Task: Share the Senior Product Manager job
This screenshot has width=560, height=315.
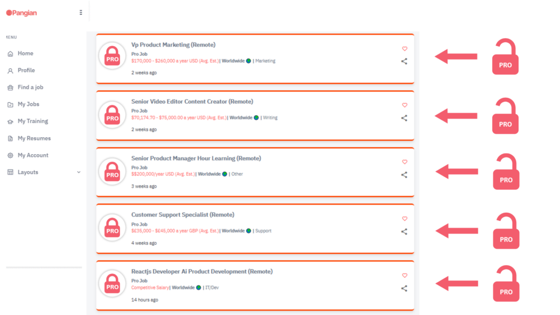Action: pyautogui.click(x=404, y=174)
